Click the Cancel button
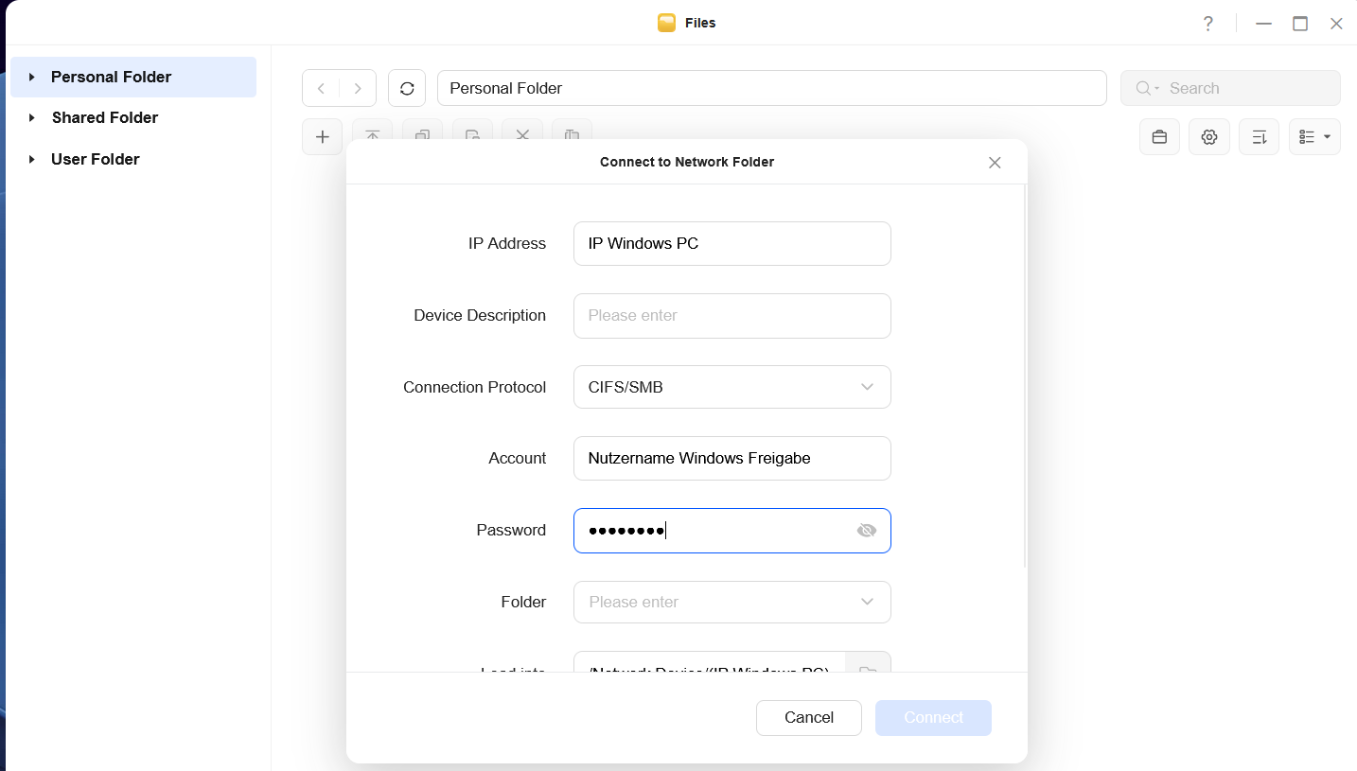This screenshot has height=771, width=1357. coord(808,717)
